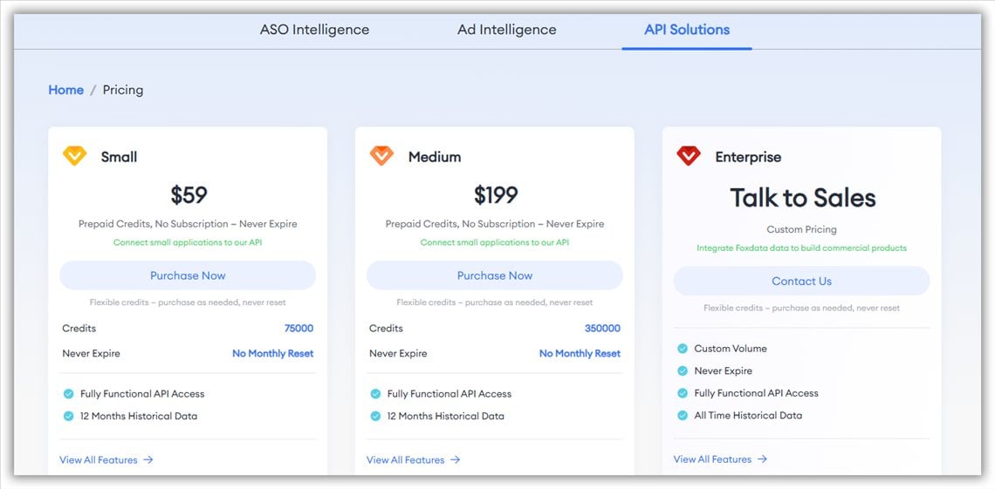Click Small plan Prepaid Credits description

188,224
